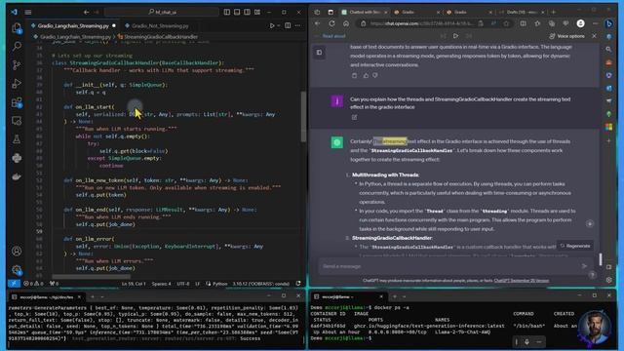Send the ChatGPT message with the arrow

(x=584, y=266)
